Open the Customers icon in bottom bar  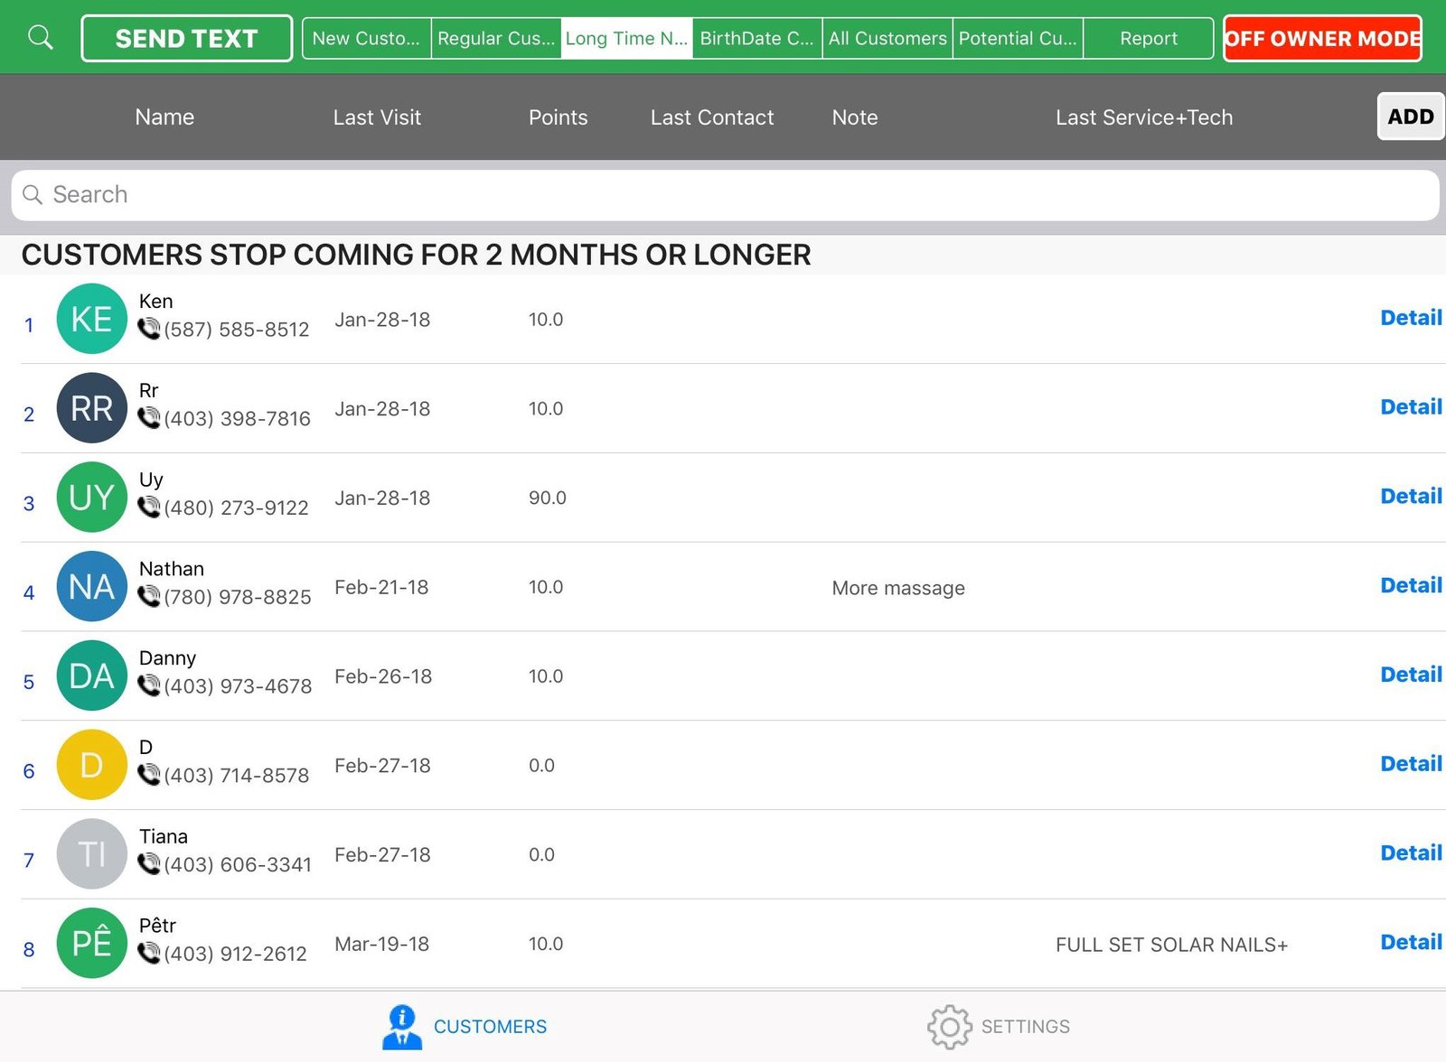402,1027
